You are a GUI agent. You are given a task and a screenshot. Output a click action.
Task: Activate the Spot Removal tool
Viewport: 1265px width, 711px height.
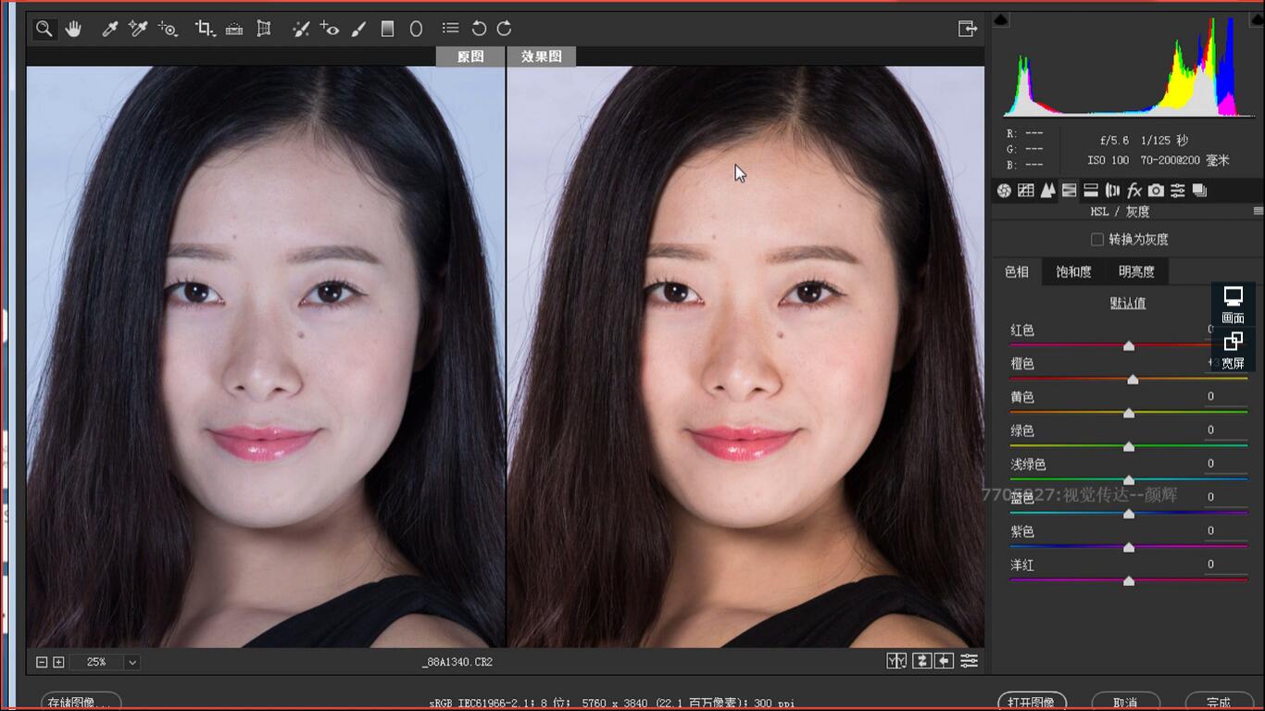pyautogui.click(x=300, y=29)
